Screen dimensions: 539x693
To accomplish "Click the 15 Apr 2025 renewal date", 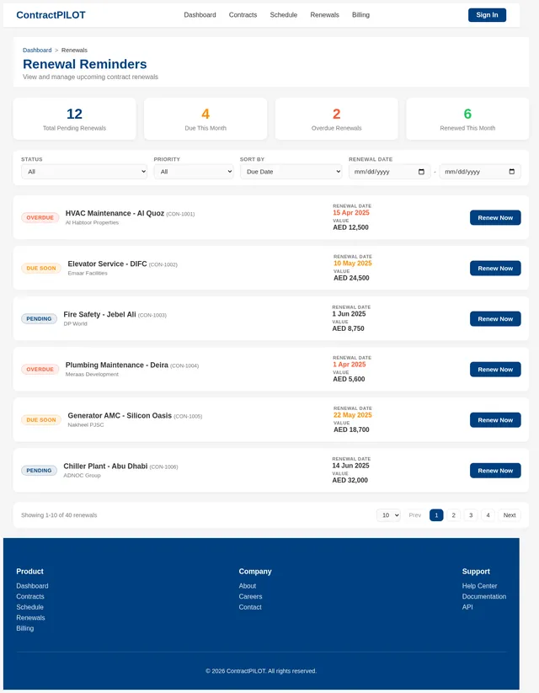I will 351,212.
